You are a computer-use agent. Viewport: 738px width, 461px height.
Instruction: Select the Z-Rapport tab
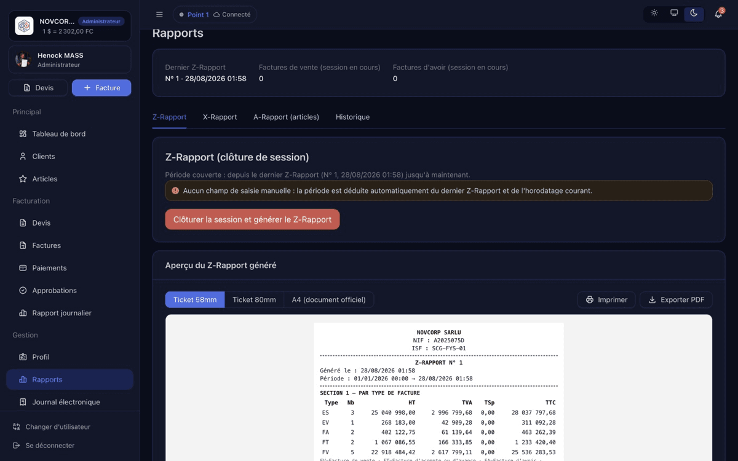point(169,117)
